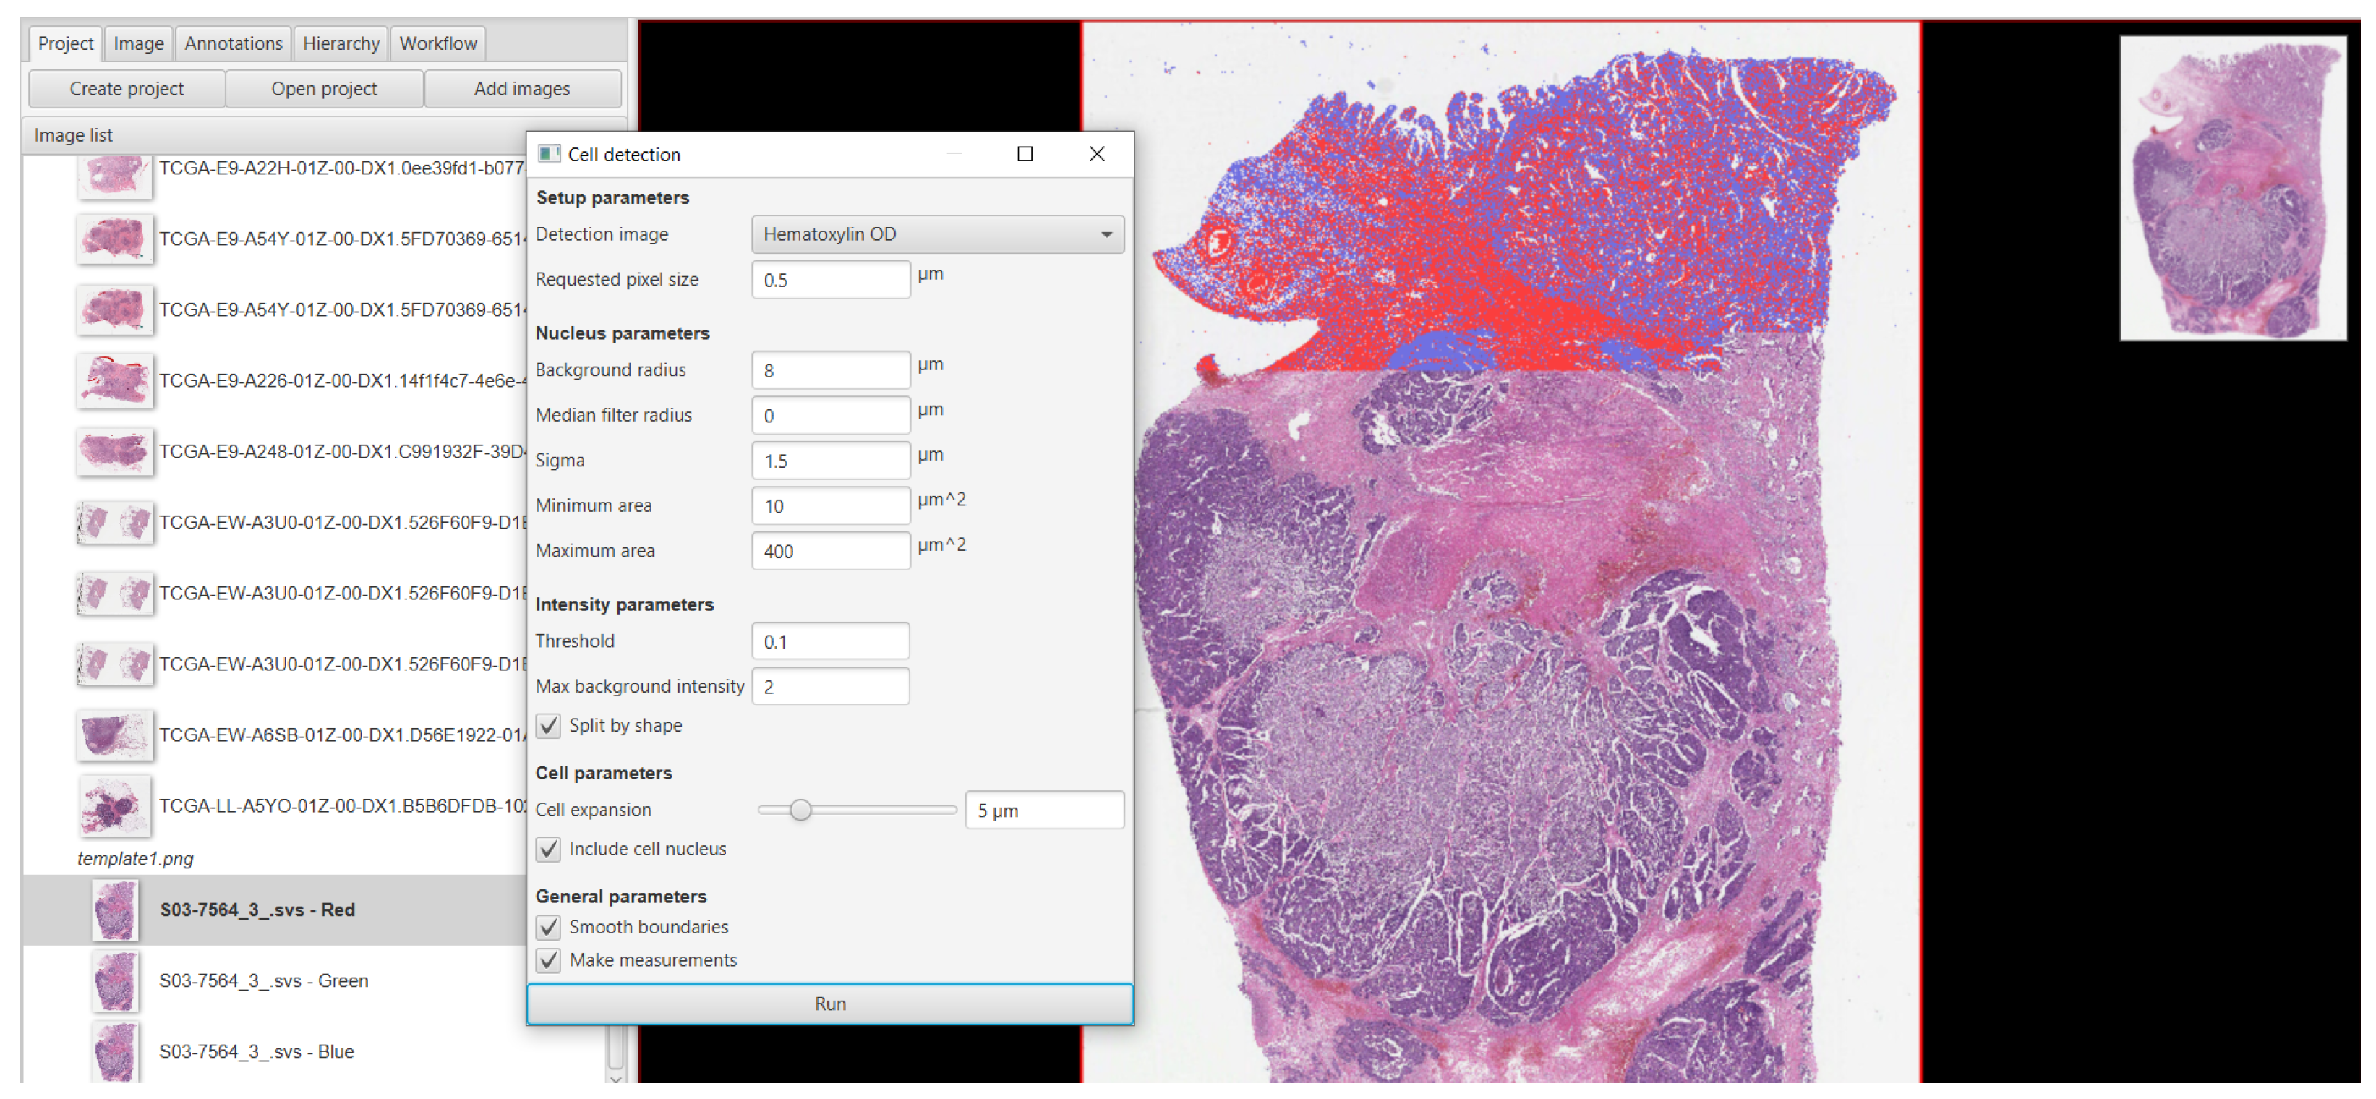Open the TCGA-LL-A5YO image thumbnail

coord(115,805)
